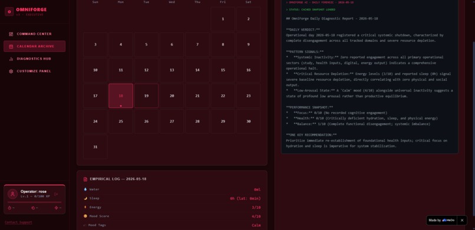
Task: Open the Calendar Archive page
Action: pos(34,47)
